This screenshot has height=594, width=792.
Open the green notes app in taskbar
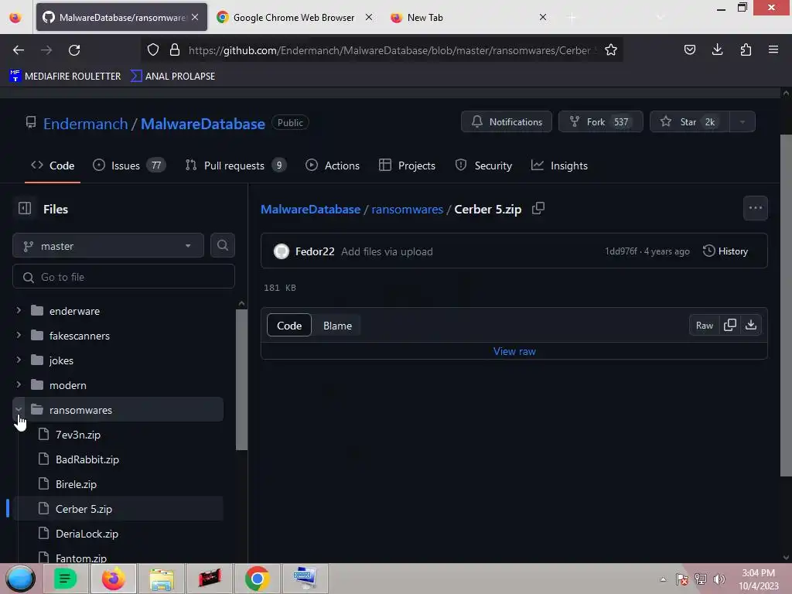tap(65, 579)
